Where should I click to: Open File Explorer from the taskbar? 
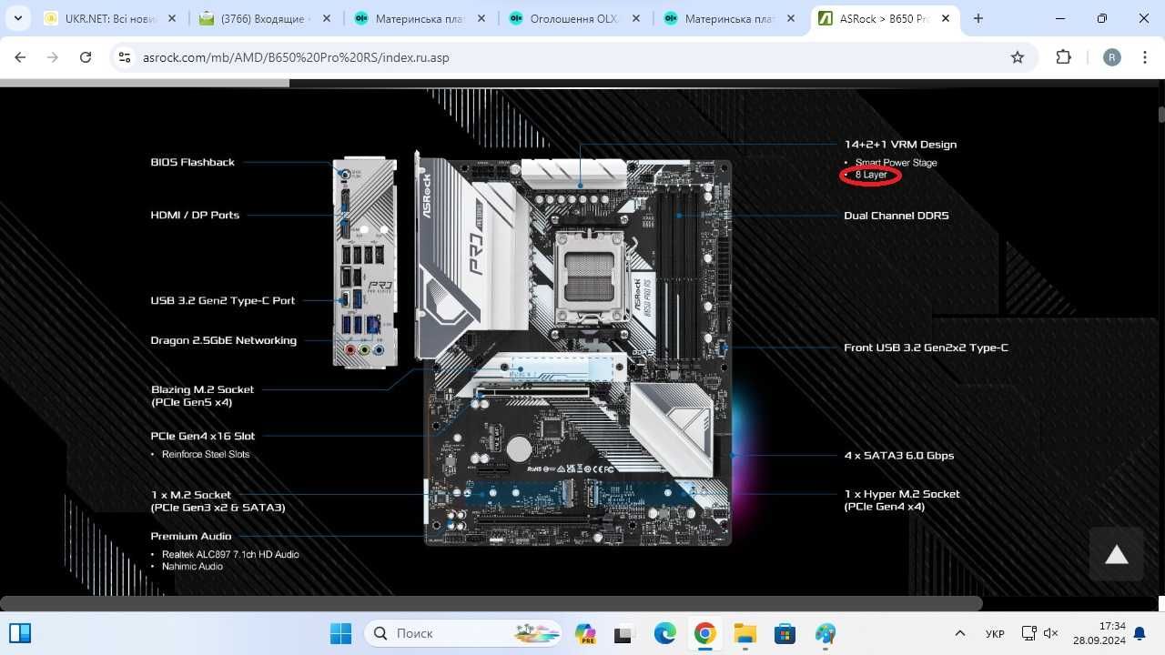745,633
